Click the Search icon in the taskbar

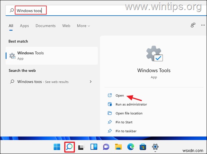tap(70, 147)
